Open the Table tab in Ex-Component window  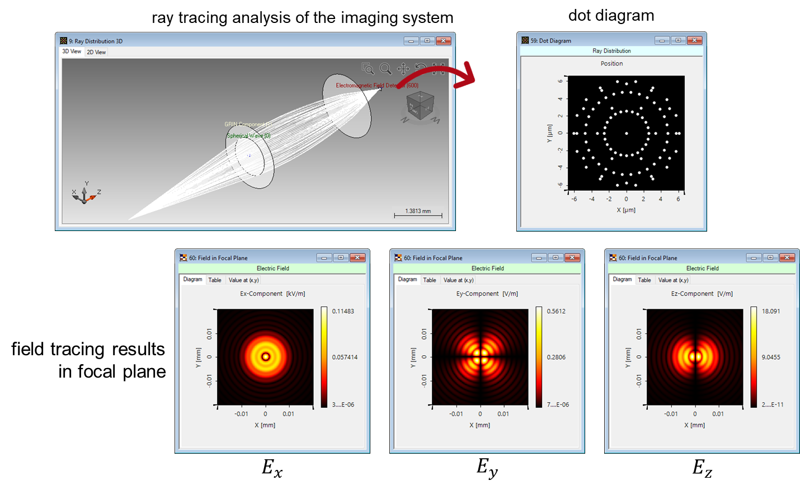(x=215, y=280)
